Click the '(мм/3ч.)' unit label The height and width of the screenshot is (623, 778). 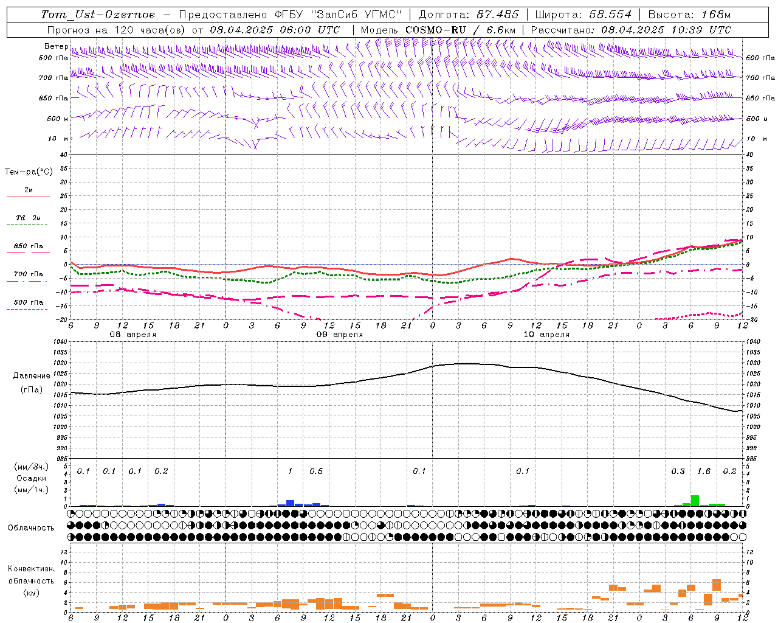click(x=32, y=467)
